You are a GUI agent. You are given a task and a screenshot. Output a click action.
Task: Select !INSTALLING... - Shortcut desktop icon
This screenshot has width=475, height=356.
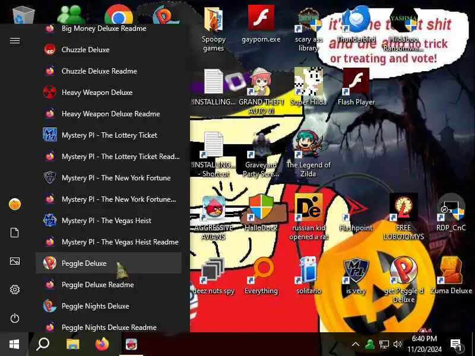pyautogui.click(x=214, y=155)
